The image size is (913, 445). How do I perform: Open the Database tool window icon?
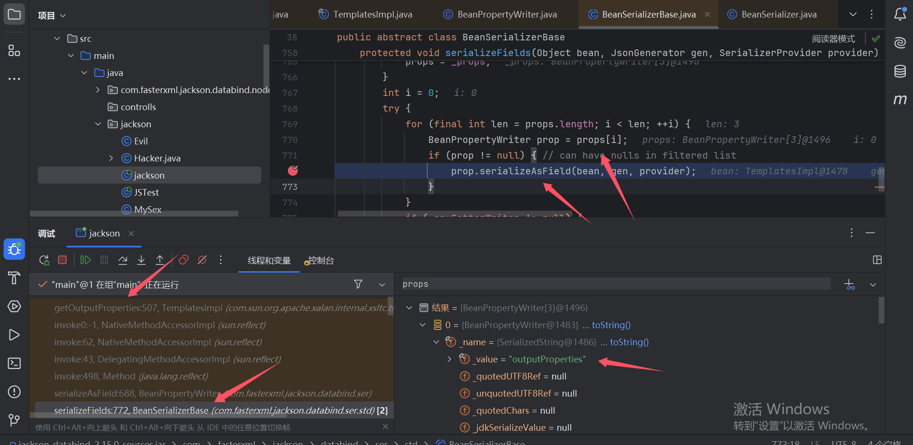point(900,71)
